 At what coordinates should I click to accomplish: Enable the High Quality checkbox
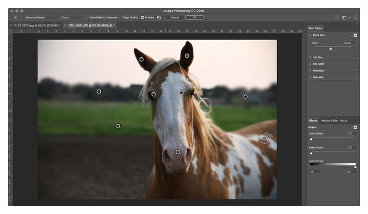coord(121,18)
